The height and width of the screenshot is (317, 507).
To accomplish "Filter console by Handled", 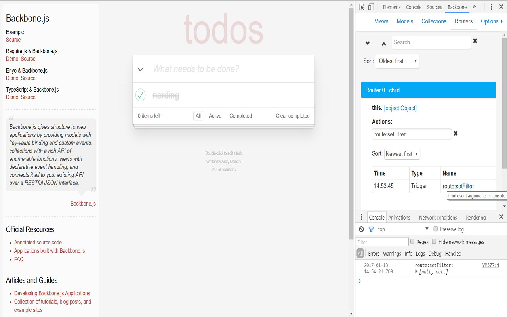I will click(x=453, y=254).
